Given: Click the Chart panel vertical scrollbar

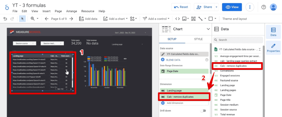Looking at the screenshot, I should coord(211,59).
